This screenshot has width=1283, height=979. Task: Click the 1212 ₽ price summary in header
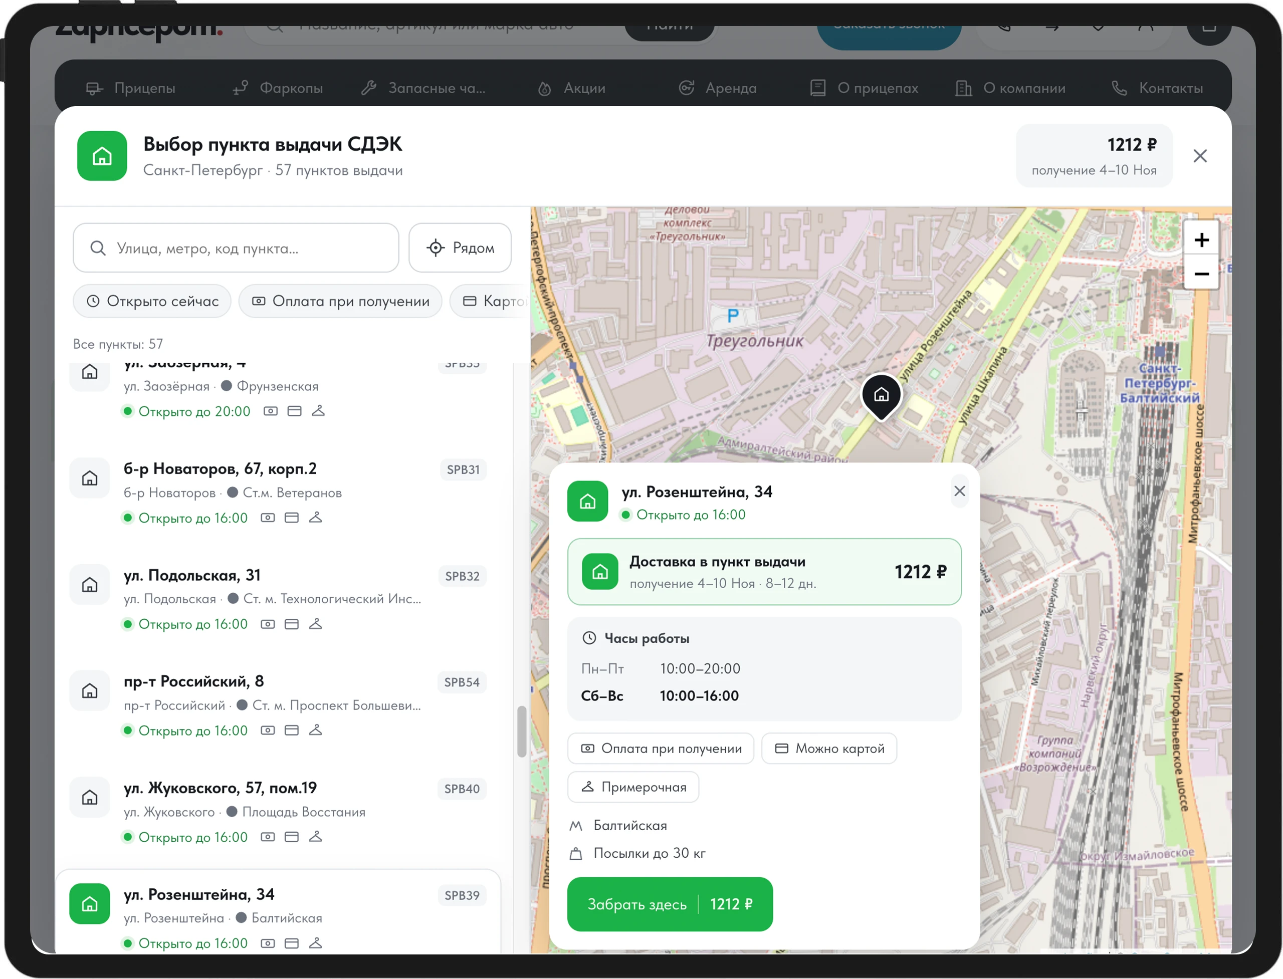click(x=1094, y=156)
